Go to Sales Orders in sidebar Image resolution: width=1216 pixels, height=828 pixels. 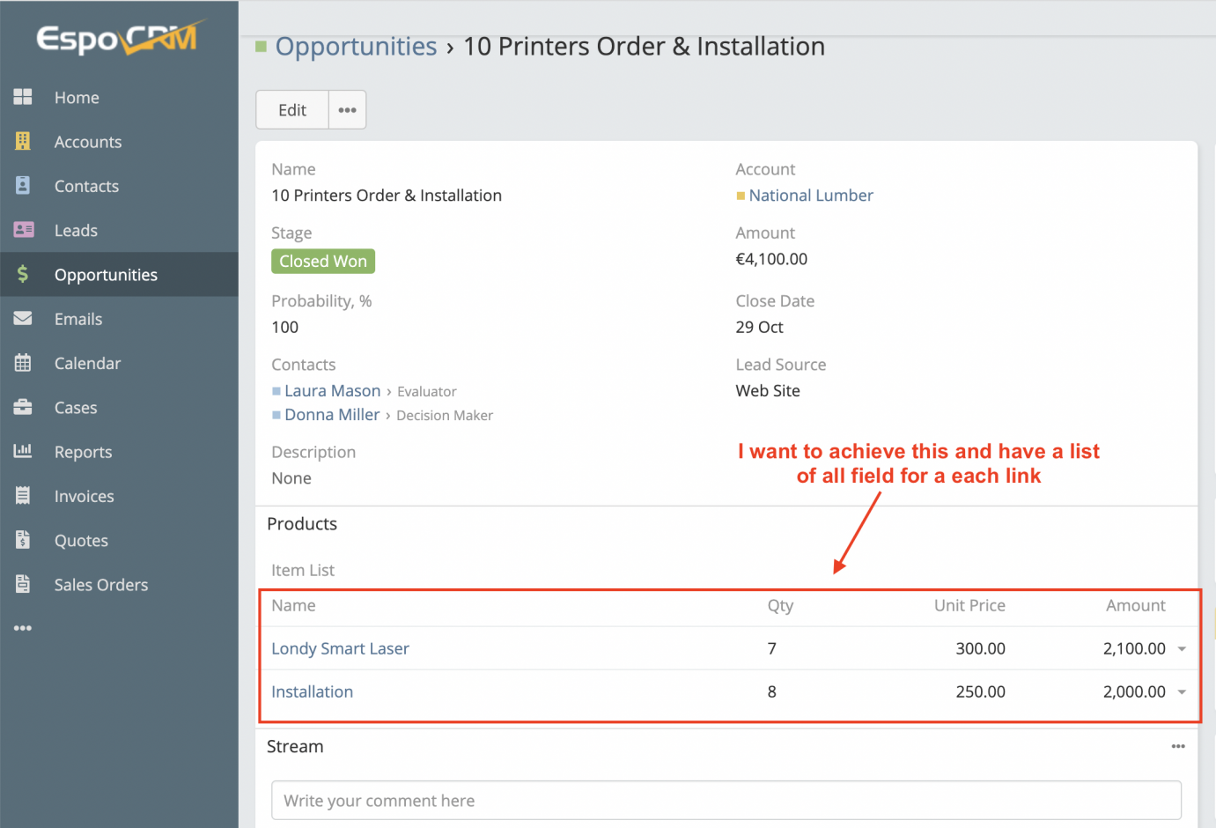100,585
